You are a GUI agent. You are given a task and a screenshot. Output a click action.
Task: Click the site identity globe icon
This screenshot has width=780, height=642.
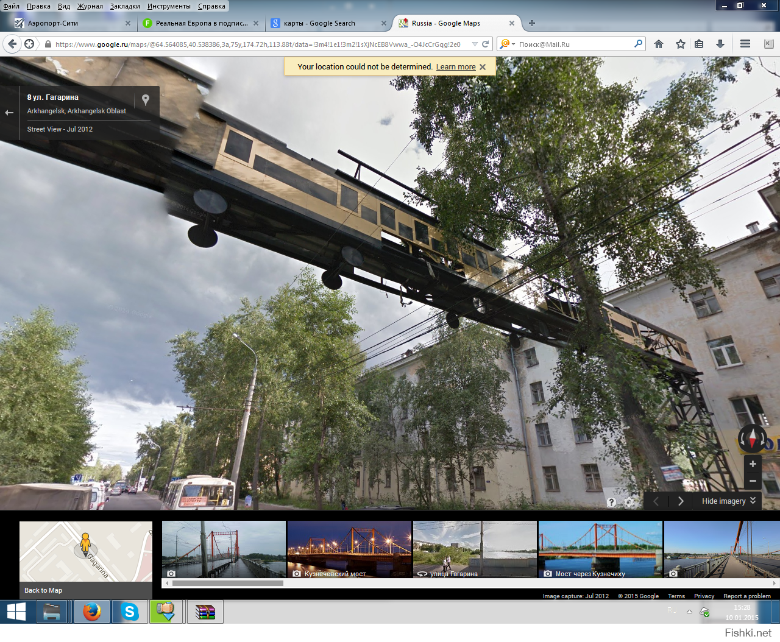pyautogui.click(x=29, y=44)
